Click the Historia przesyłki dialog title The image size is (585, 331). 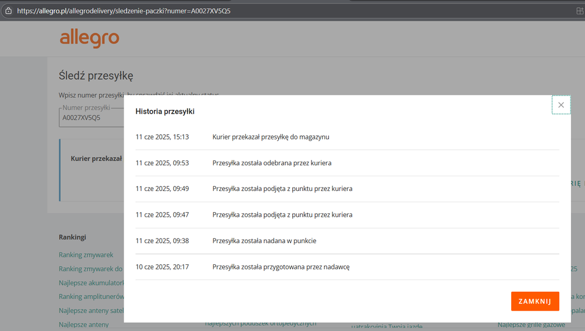(x=165, y=111)
